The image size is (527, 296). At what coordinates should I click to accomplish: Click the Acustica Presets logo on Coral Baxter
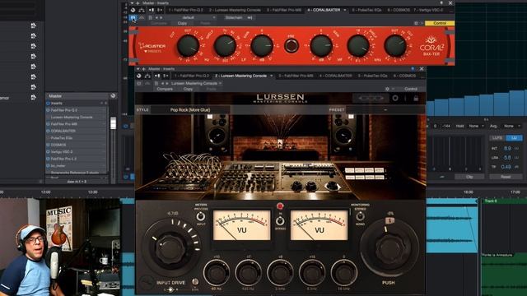(x=152, y=48)
